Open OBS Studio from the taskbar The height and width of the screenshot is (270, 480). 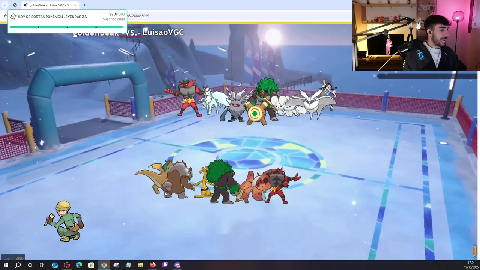tap(67, 265)
